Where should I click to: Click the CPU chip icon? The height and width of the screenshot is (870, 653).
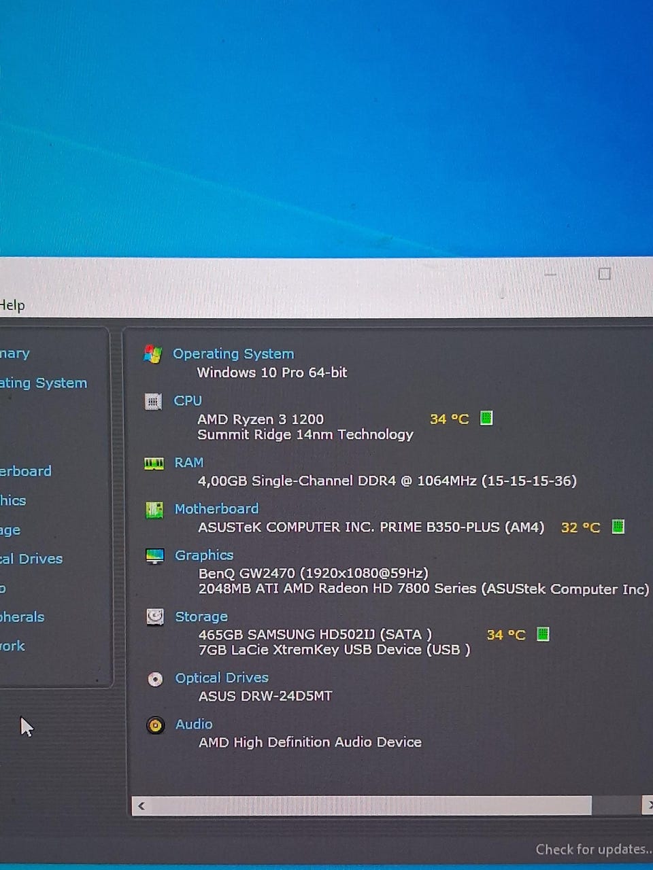click(x=154, y=402)
